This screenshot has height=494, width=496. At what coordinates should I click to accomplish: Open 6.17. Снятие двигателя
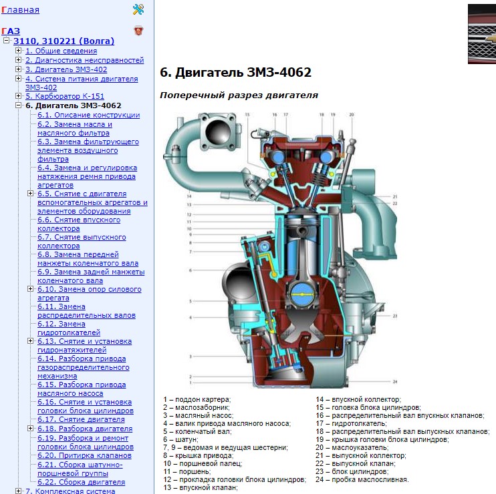(x=81, y=419)
